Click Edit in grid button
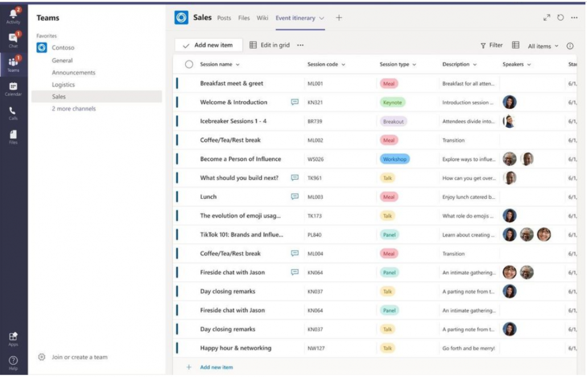The image size is (587, 377). (x=270, y=45)
